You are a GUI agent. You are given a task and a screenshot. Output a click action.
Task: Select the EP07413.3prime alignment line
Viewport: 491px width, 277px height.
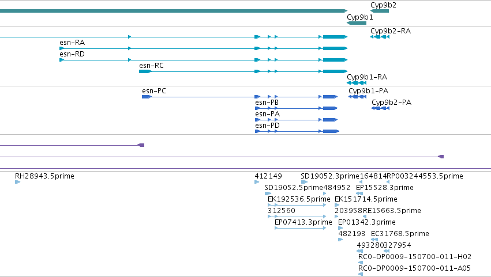tap(300, 228)
